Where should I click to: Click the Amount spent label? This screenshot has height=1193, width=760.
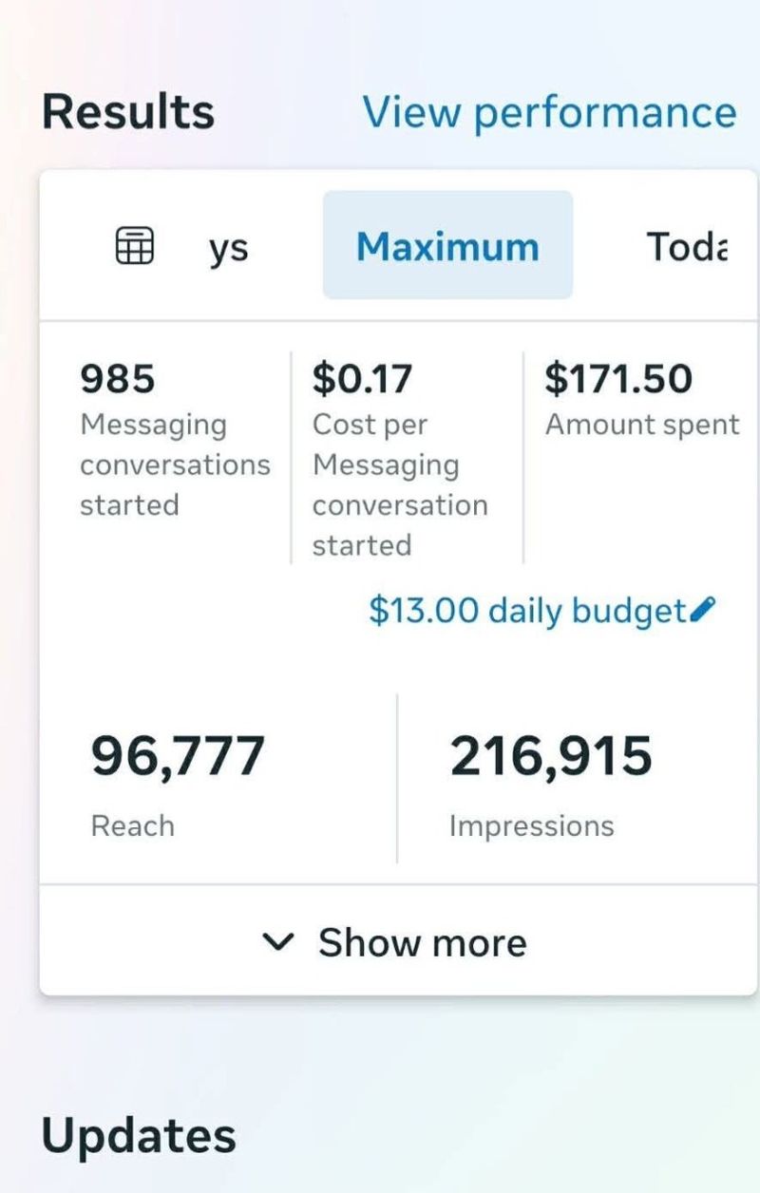642,425
